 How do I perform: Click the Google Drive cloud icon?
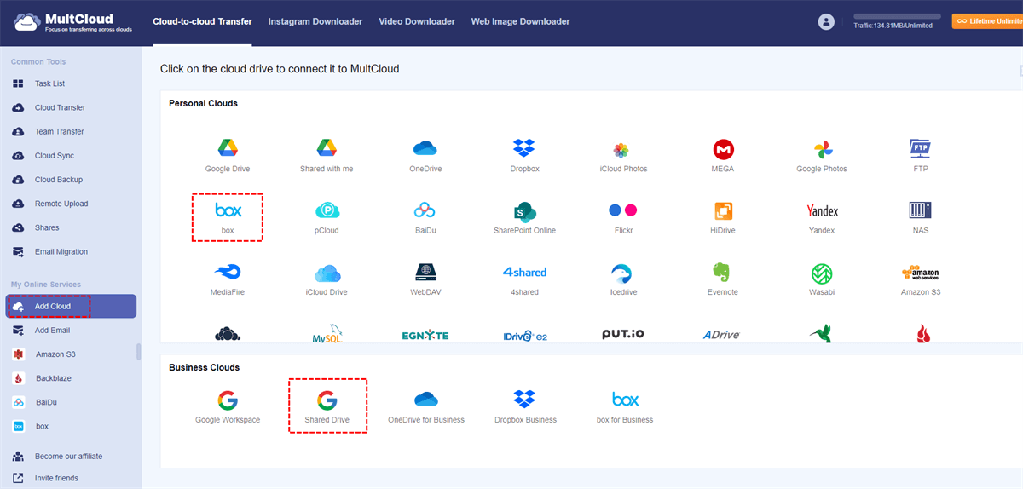[227, 149]
